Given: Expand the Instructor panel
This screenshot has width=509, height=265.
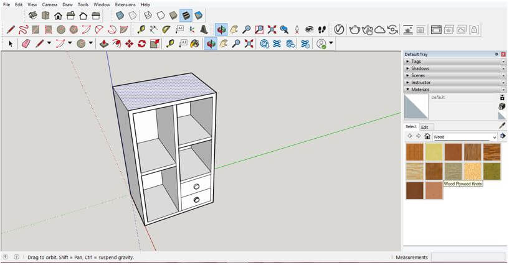Looking at the screenshot, I should click(454, 82).
